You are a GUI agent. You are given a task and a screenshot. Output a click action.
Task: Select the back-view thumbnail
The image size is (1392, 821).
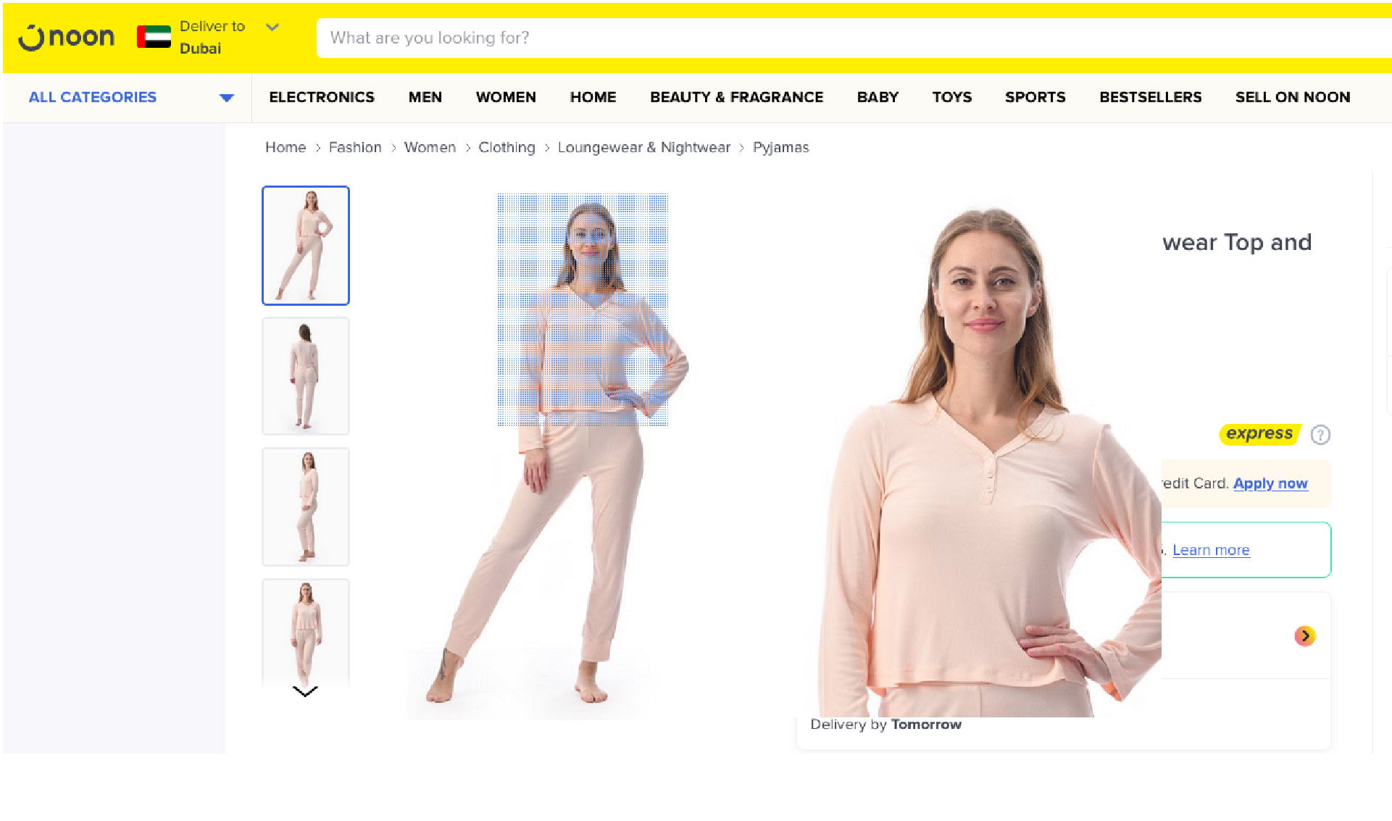pyautogui.click(x=306, y=376)
